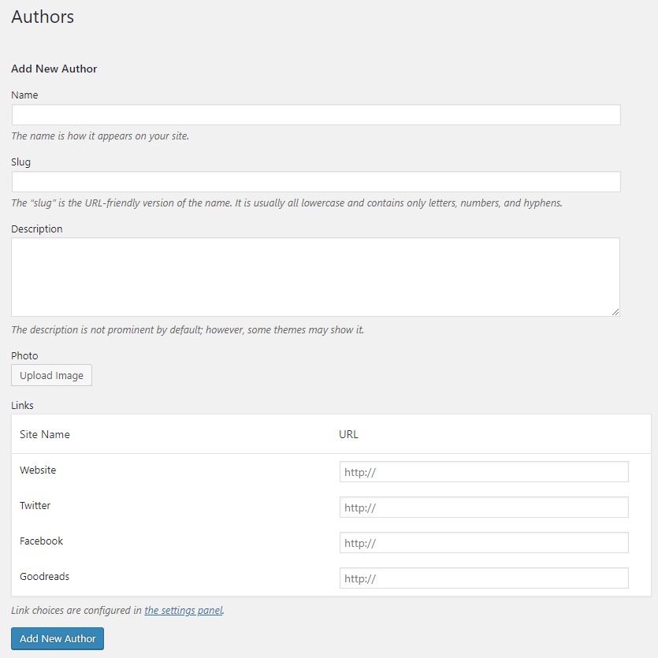Viewport: 658px width, 658px height.
Task: Submit with Add New Author button
Action: (58, 639)
